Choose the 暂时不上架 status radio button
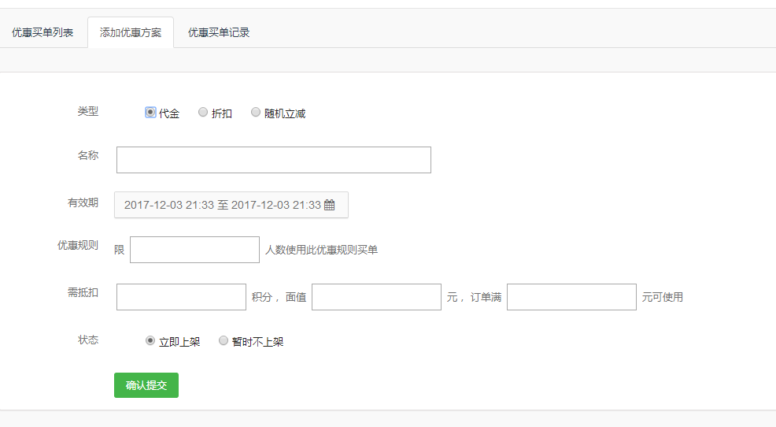The image size is (776, 427). click(224, 341)
